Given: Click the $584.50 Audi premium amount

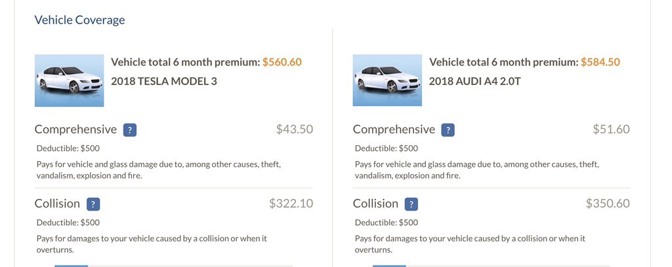Looking at the screenshot, I should pyautogui.click(x=600, y=62).
